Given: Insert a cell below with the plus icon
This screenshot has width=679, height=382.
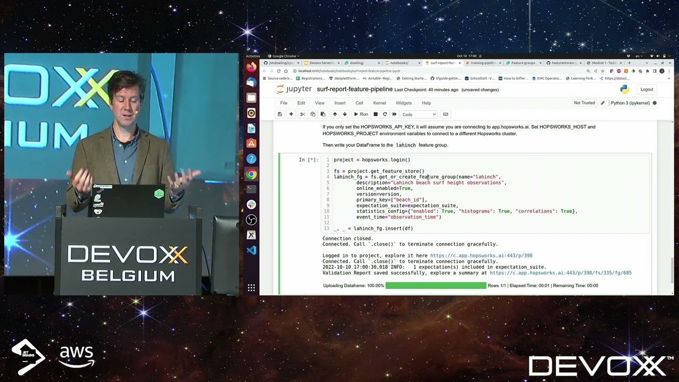Looking at the screenshot, I should tap(291, 114).
